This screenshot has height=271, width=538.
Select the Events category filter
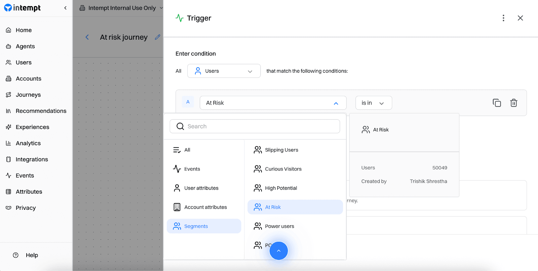click(x=192, y=169)
